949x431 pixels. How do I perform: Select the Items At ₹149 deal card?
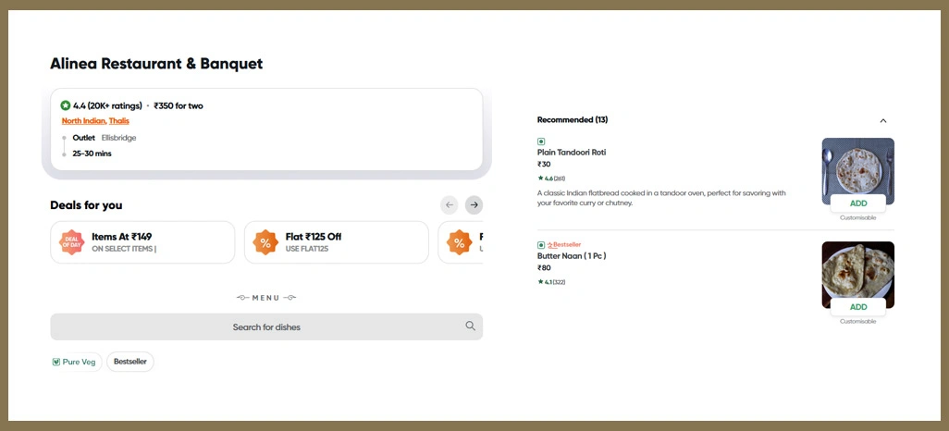pos(142,242)
